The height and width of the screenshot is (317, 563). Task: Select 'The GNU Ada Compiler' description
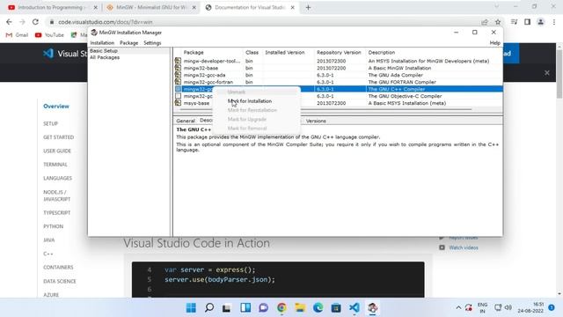[395, 75]
